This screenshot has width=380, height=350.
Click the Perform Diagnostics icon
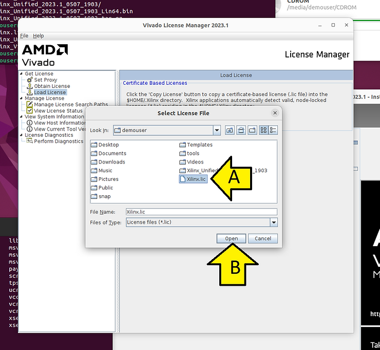pyautogui.click(x=30, y=141)
